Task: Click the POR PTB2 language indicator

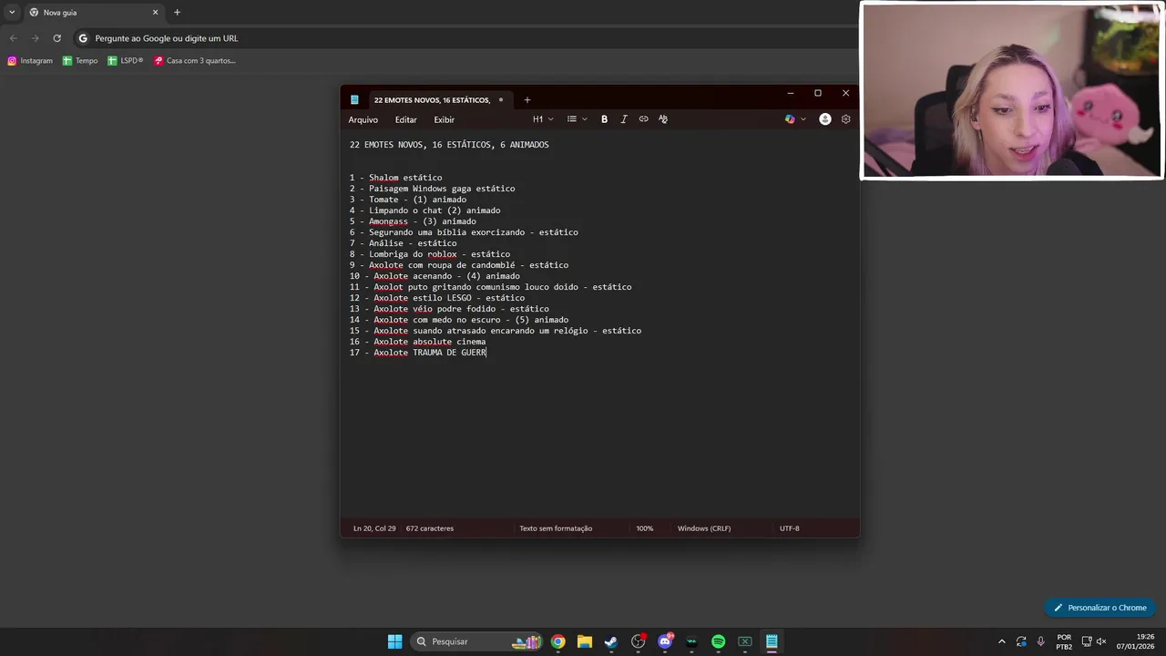Action: pos(1064,641)
